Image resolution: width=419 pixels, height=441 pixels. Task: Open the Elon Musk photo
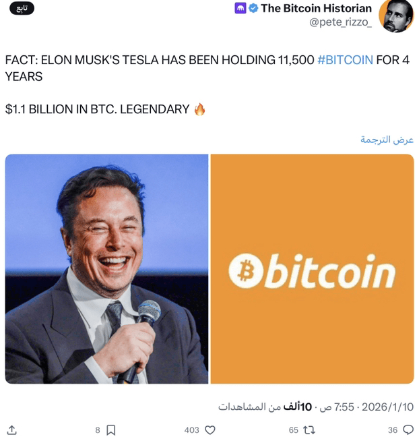[107, 269]
